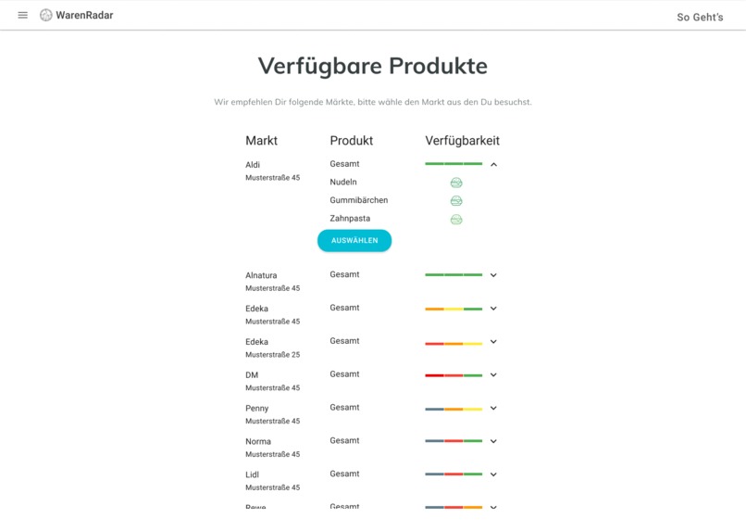The height and width of the screenshot is (531, 746).
Task: Select the Lidl market name
Action: click(252, 474)
